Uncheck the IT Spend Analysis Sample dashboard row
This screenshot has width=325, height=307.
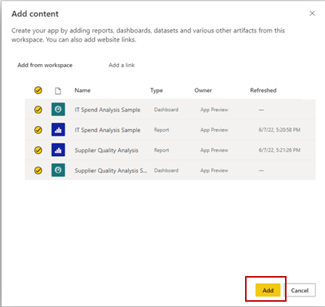(x=38, y=109)
